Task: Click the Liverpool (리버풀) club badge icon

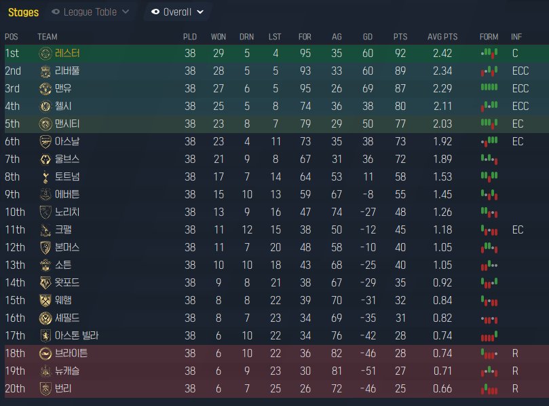Action: [45, 71]
